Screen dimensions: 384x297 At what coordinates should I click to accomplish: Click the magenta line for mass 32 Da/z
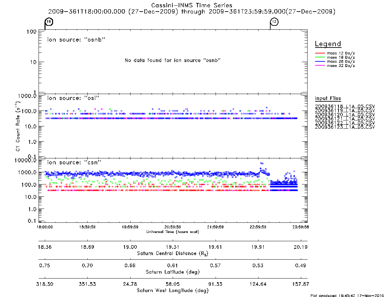click(320, 66)
